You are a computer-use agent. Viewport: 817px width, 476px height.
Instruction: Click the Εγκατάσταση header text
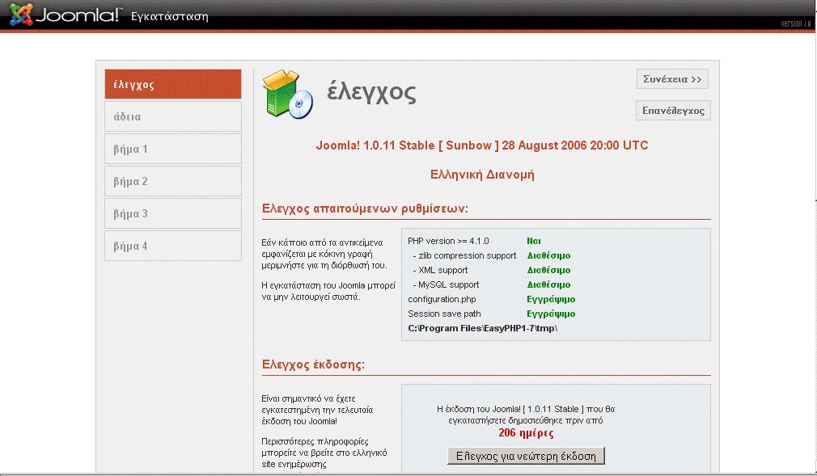pyautogui.click(x=169, y=17)
